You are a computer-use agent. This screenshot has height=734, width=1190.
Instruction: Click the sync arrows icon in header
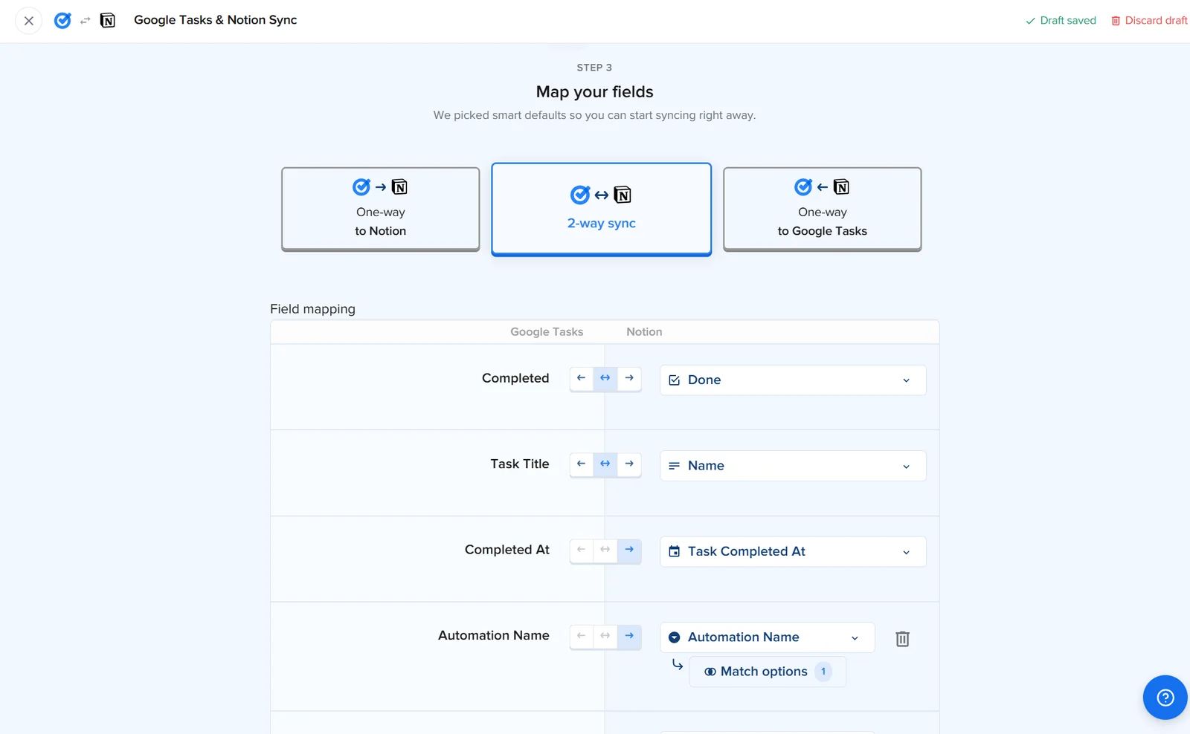86,21
